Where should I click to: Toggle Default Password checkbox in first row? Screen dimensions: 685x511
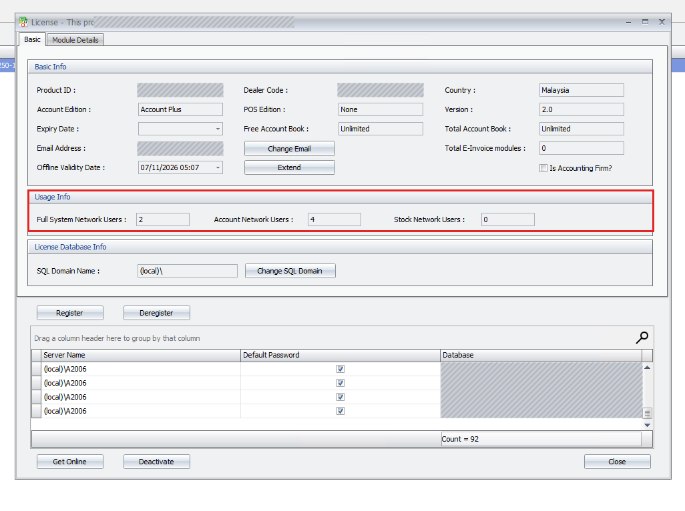click(x=340, y=369)
